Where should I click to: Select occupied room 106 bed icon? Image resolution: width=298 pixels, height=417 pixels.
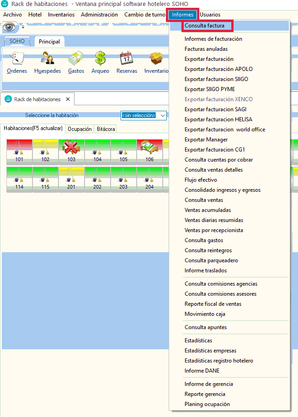(x=149, y=151)
